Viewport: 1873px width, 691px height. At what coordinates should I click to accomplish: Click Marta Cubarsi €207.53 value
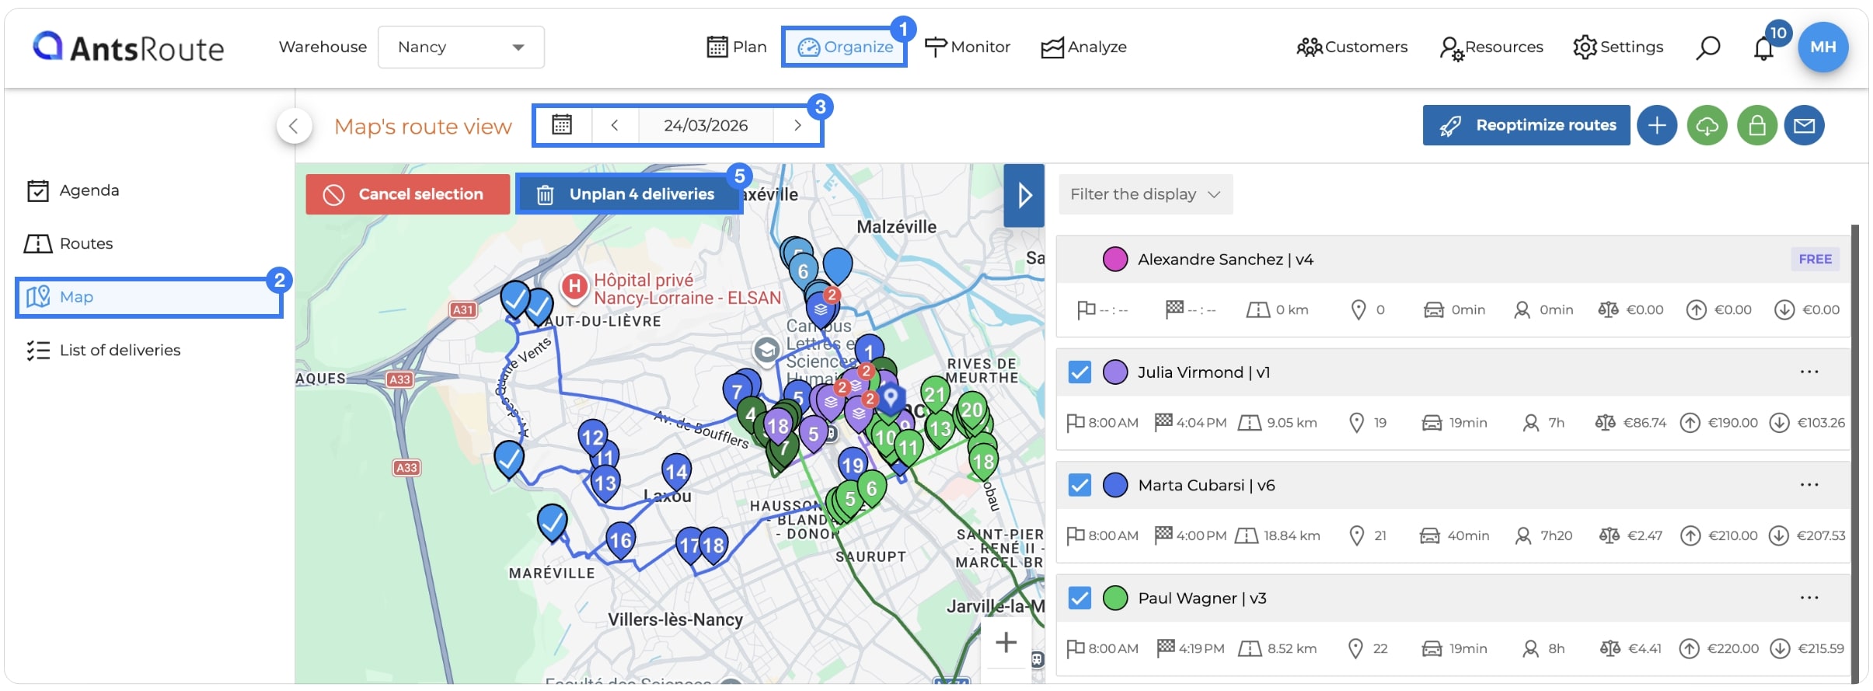coord(1821,536)
